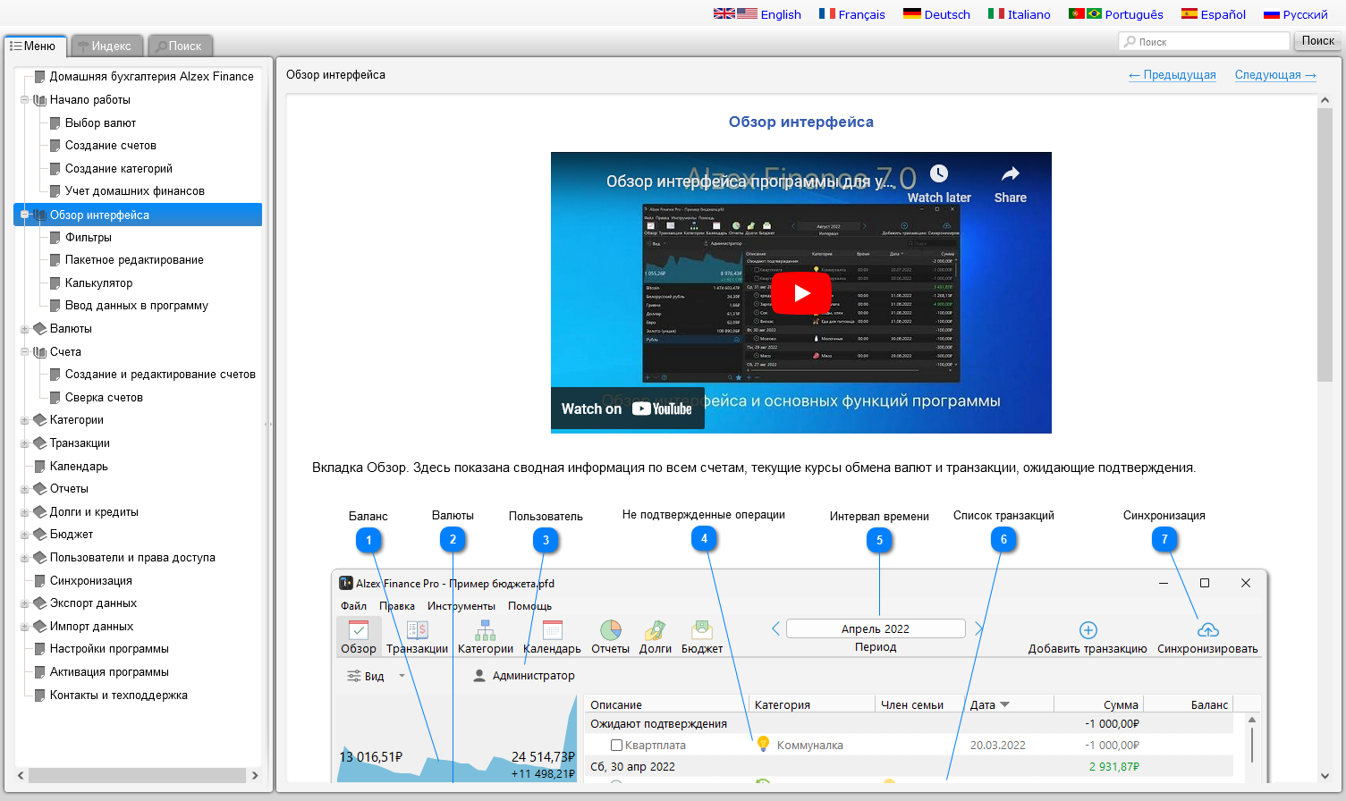Screen dimensions: 1346x801
Task: Click content vertical scrollbar down arrow
Action: coord(1325,776)
